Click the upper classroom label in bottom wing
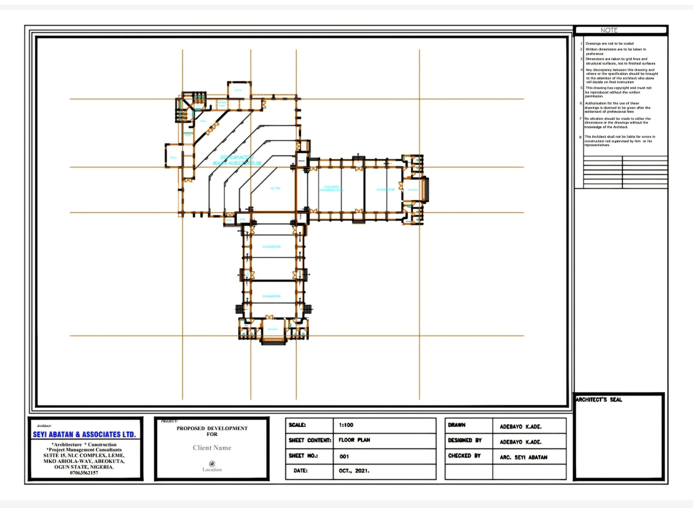The width and height of the screenshot is (693, 508). [x=271, y=247]
